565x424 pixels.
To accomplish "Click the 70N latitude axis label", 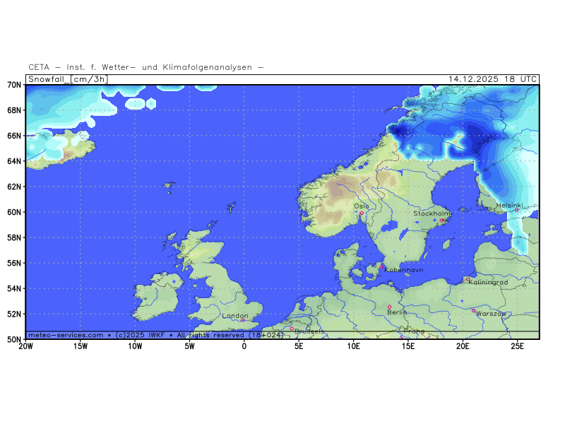I will pos(14,86).
